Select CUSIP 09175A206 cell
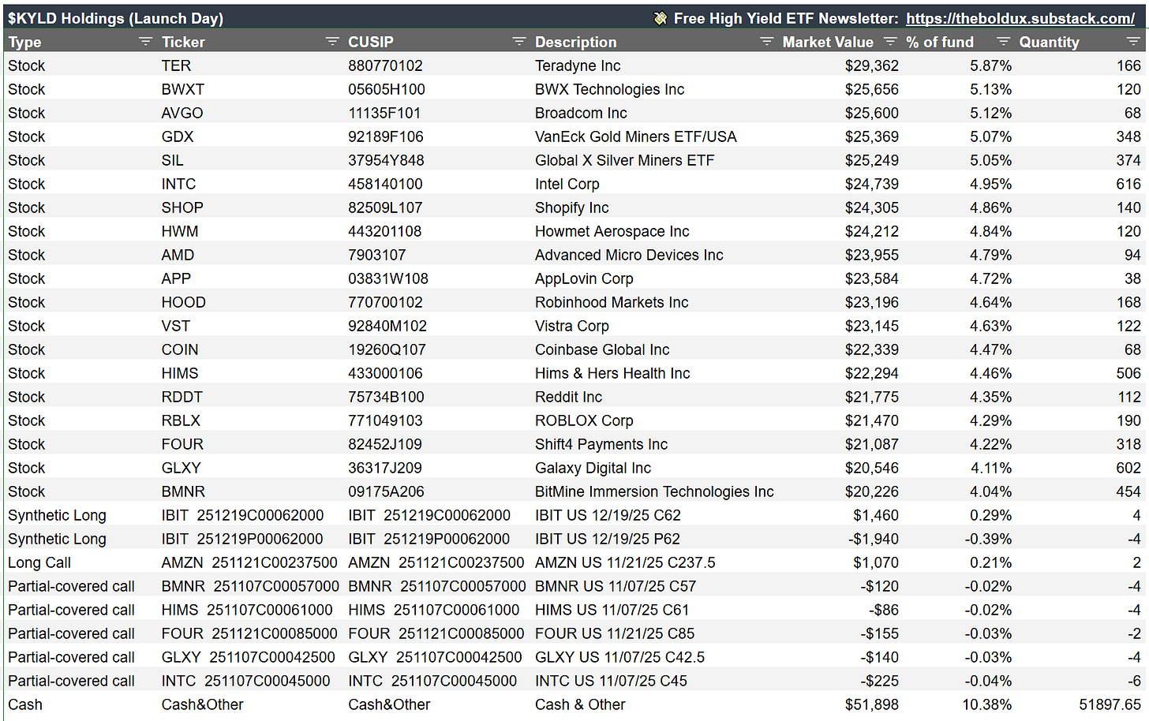This screenshot has width=1149, height=721. (386, 491)
